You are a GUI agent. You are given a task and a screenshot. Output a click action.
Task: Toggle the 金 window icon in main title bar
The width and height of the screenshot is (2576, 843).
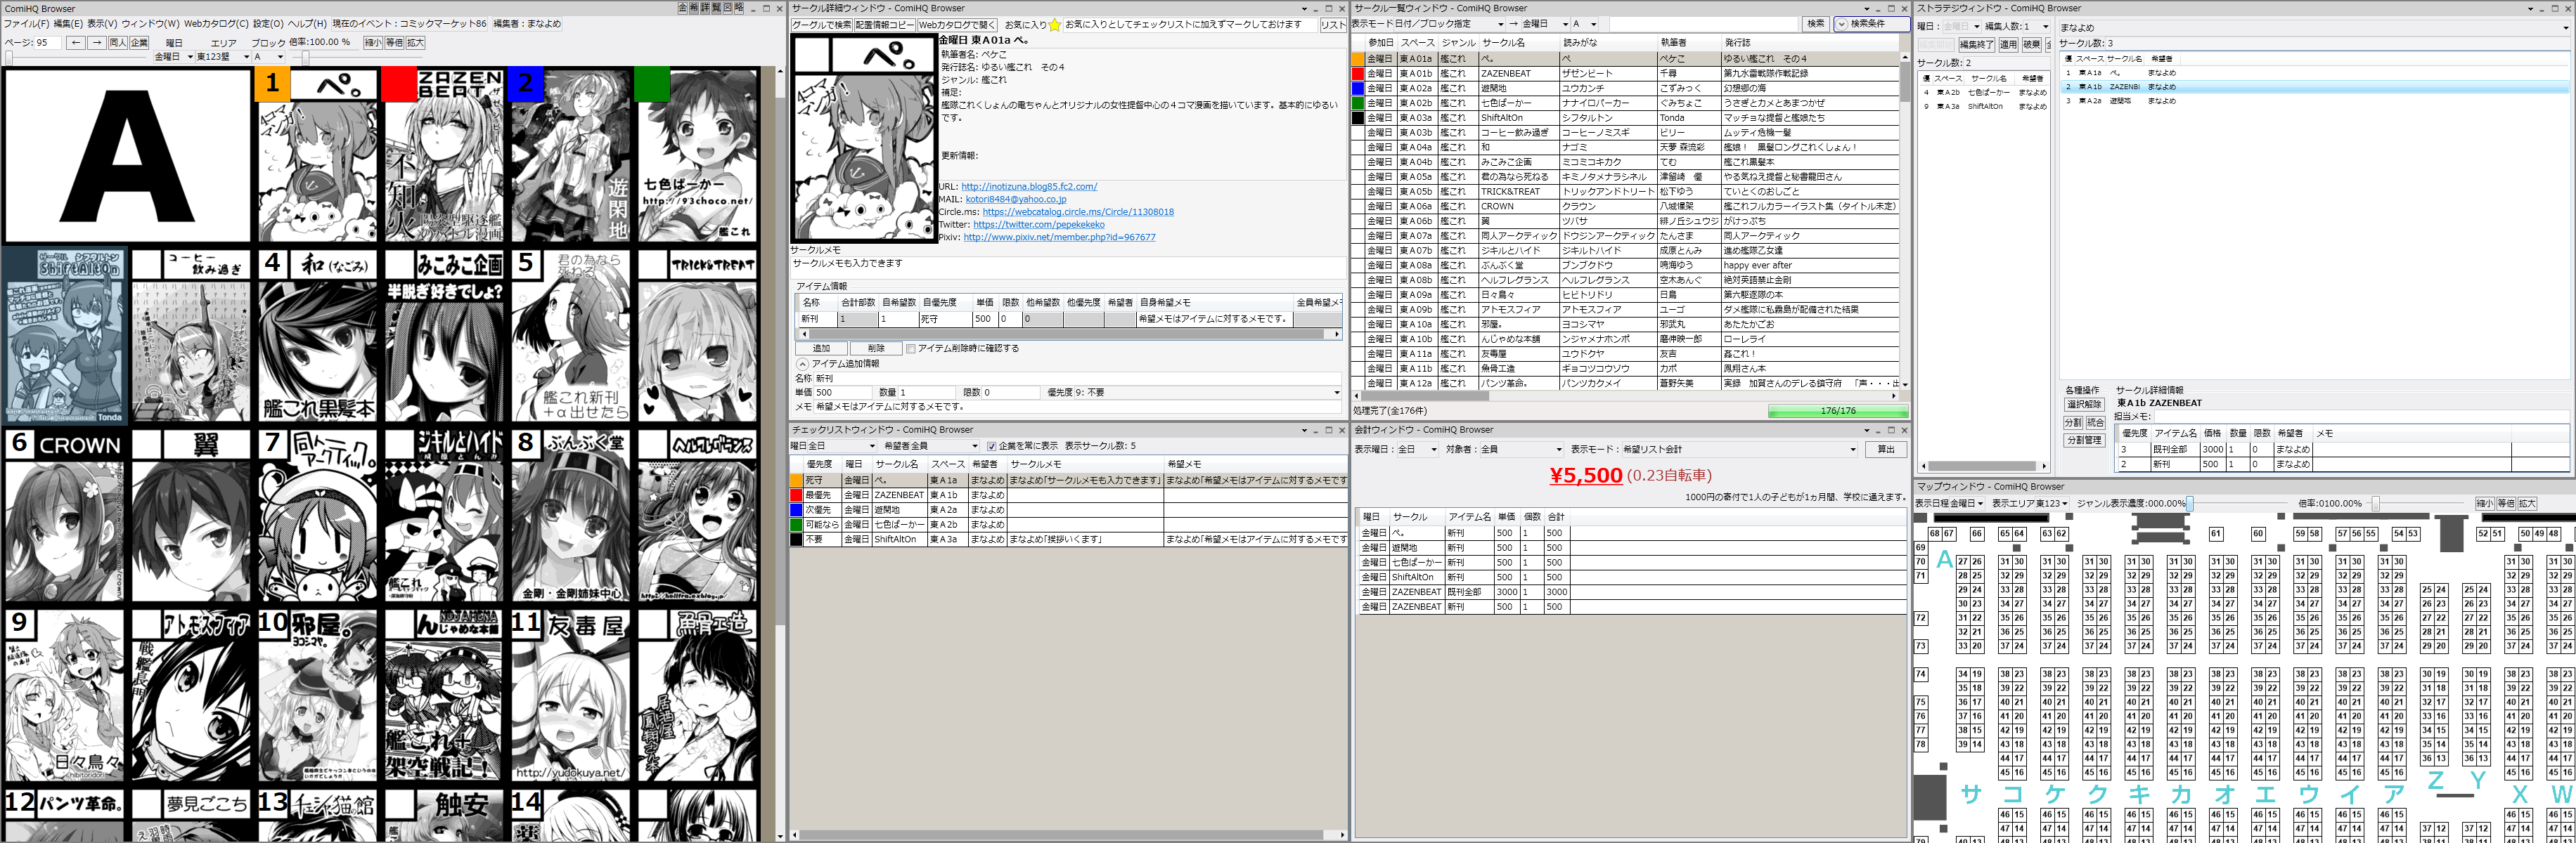tap(683, 7)
